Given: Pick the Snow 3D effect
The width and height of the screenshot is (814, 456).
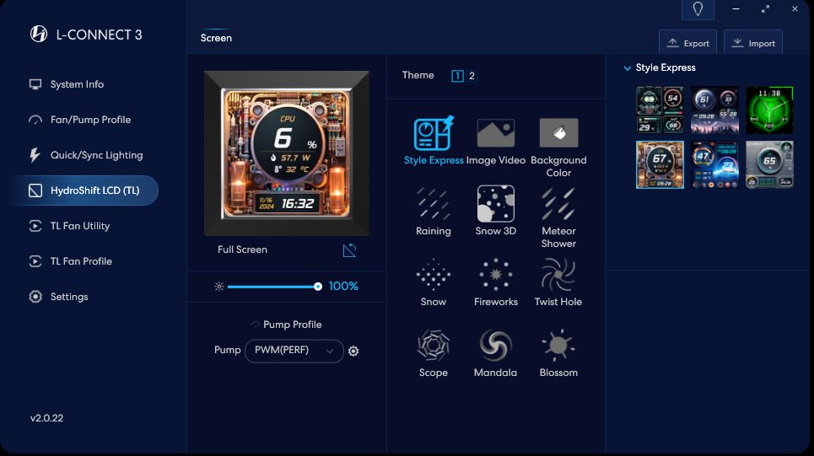Looking at the screenshot, I should pos(495,204).
